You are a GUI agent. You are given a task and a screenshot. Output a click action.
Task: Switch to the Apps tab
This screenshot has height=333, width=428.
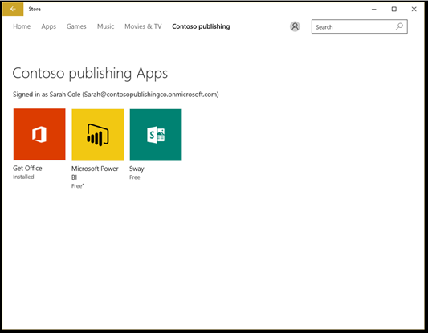coord(49,26)
